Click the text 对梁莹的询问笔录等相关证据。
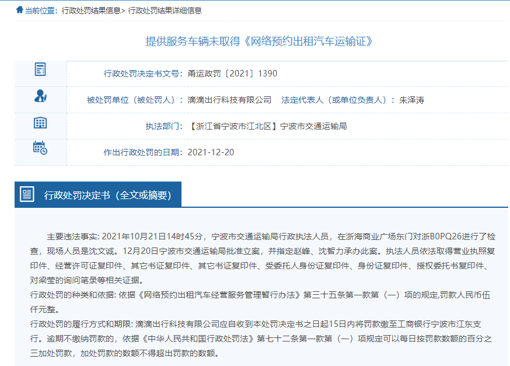 pyautogui.click(x=87, y=280)
